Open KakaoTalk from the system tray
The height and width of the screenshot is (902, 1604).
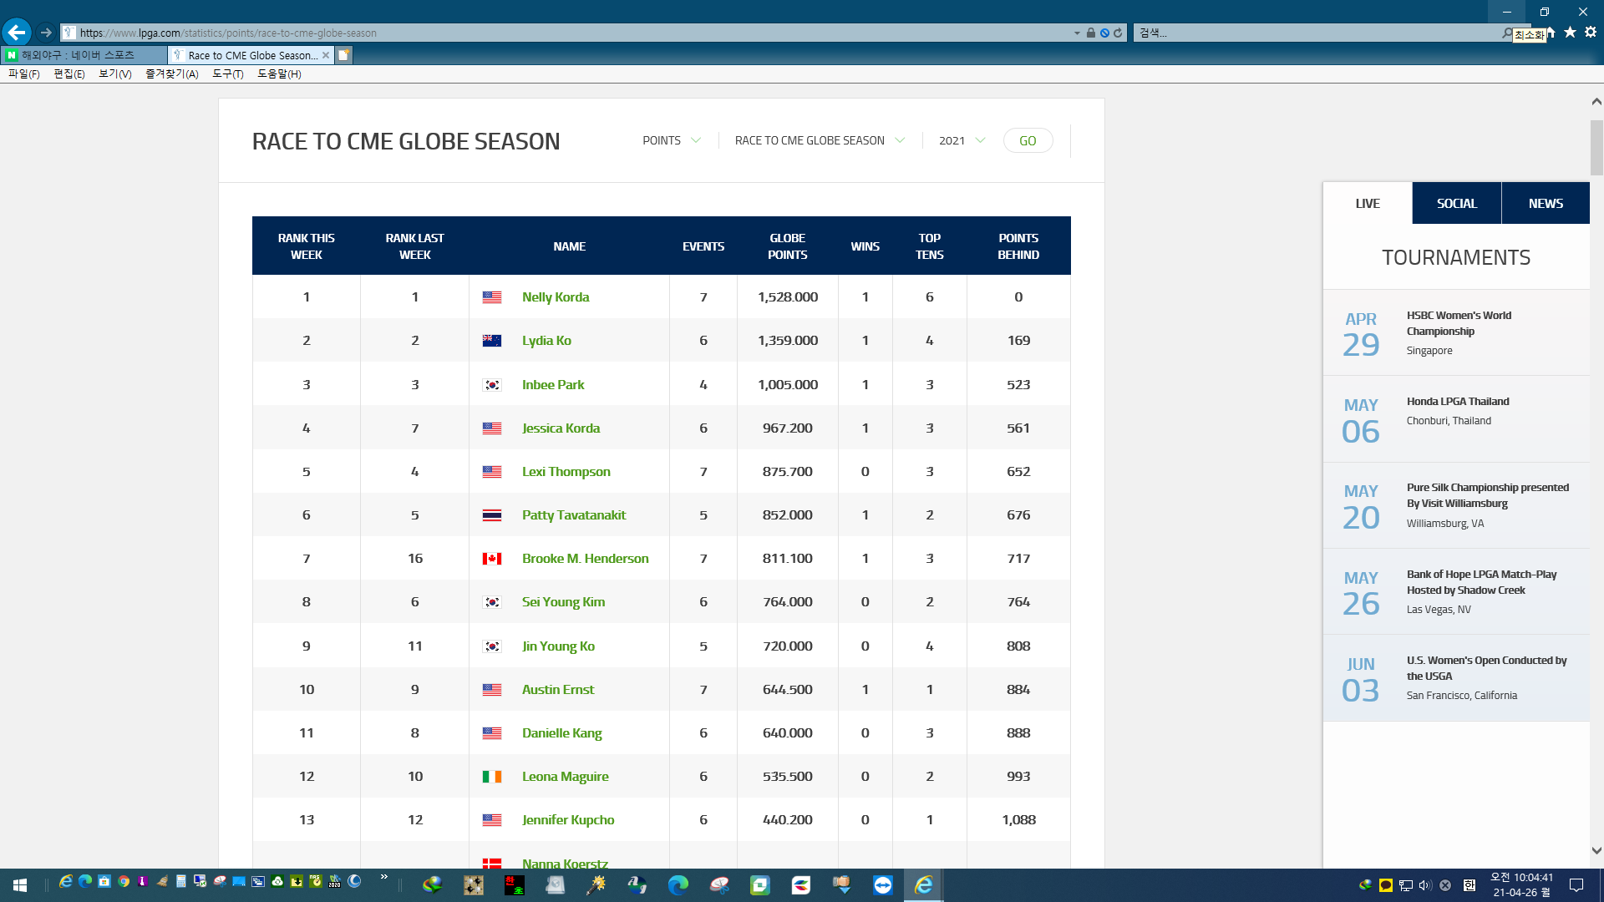pos(1386,885)
